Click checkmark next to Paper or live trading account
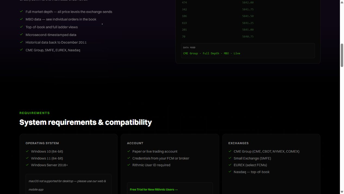Image resolution: width=344 pixels, height=194 pixels. point(129,151)
